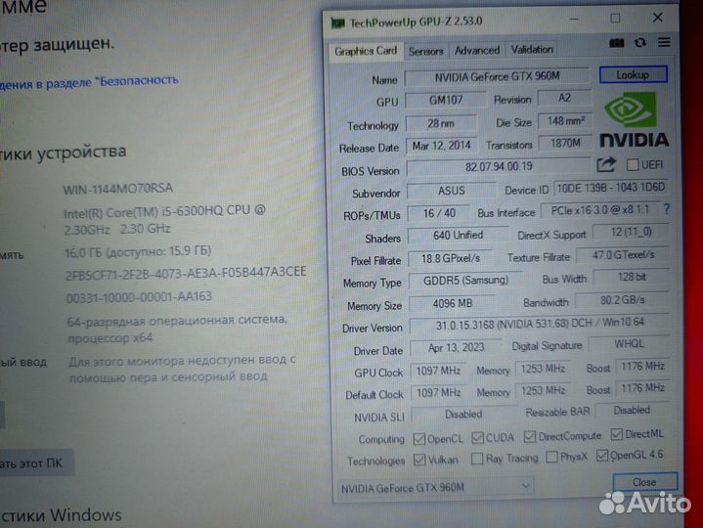This screenshot has width=703, height=528.
Task: Click the Bandwidth field 80.2 GB/s
Action: pos(623,300)
